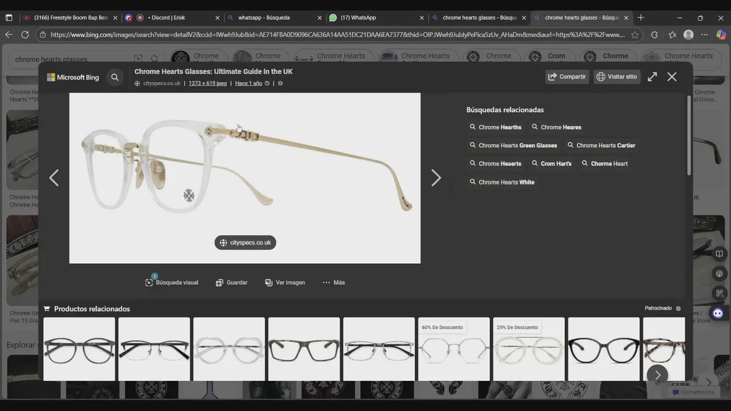Click the cityspecs.co.uk badge on image
Screen dimensions: 731x411
click(x=245, y=243)
